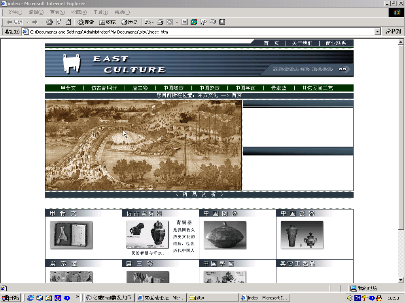Open the 工具(T) menu
This screenshot has width=405, height=303.
coord(100,12)
